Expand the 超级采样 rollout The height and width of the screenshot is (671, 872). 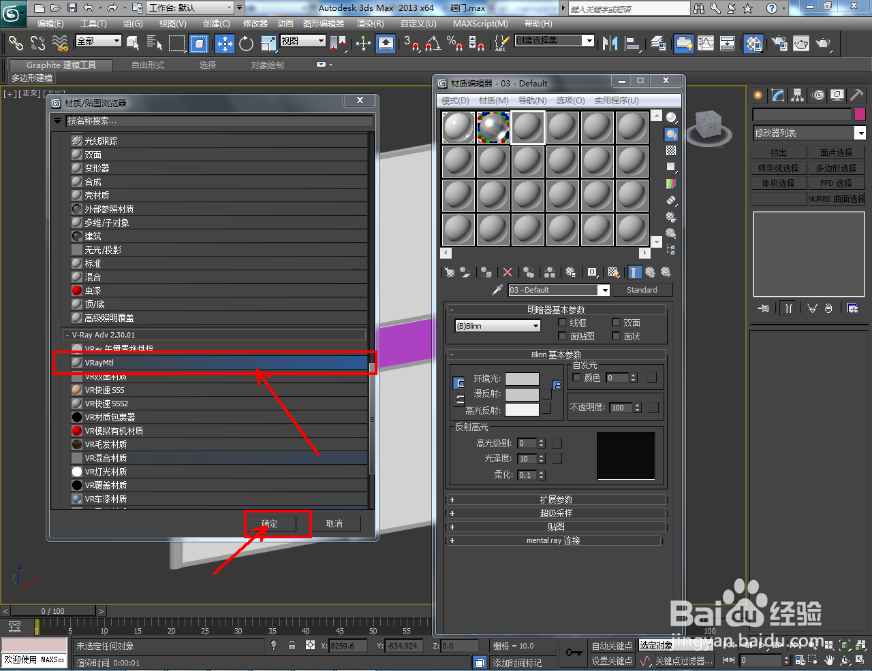point(556,513)
